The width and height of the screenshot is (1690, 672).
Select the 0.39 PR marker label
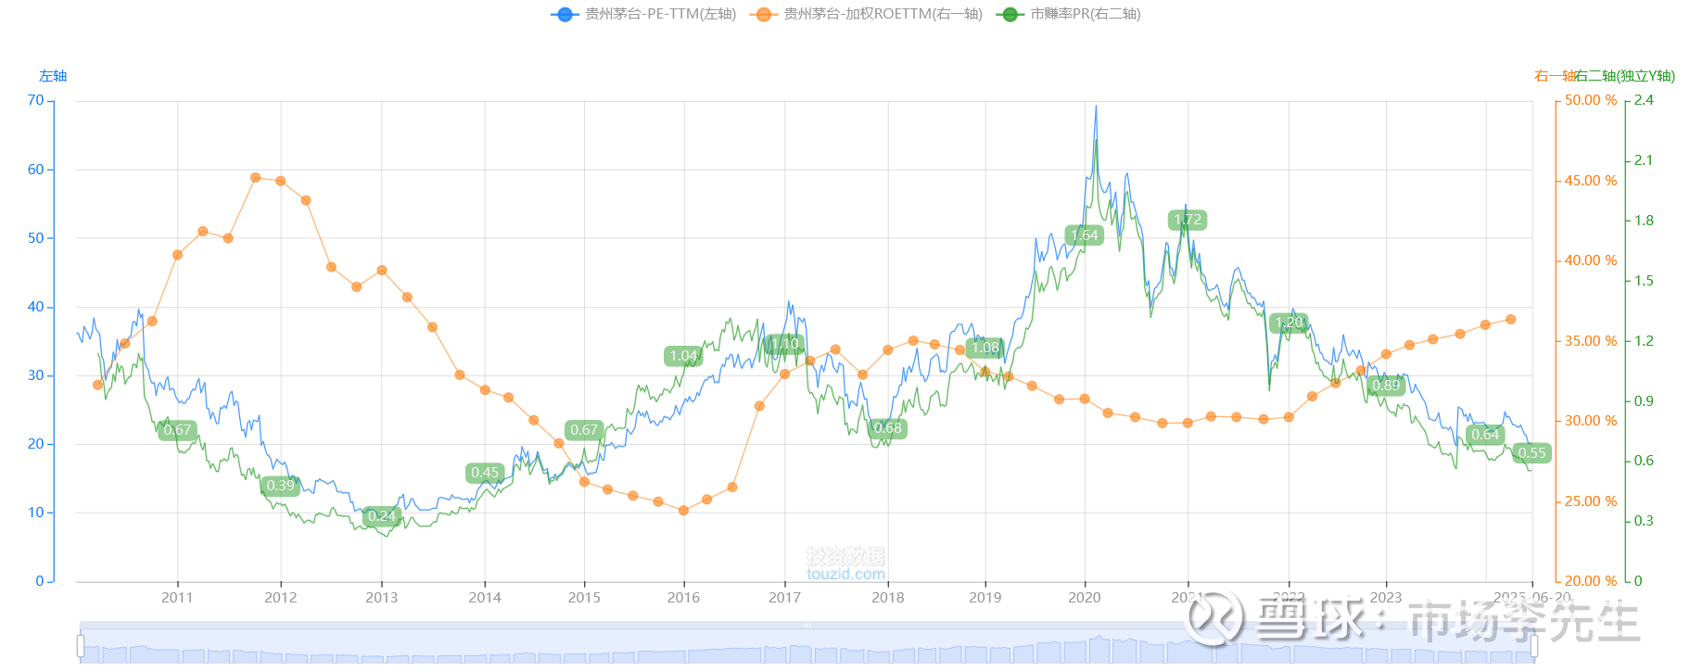280,485
